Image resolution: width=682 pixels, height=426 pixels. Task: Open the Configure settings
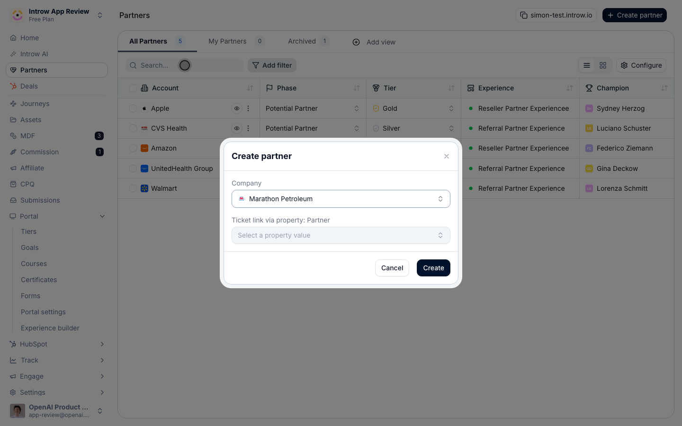point(641,65)
